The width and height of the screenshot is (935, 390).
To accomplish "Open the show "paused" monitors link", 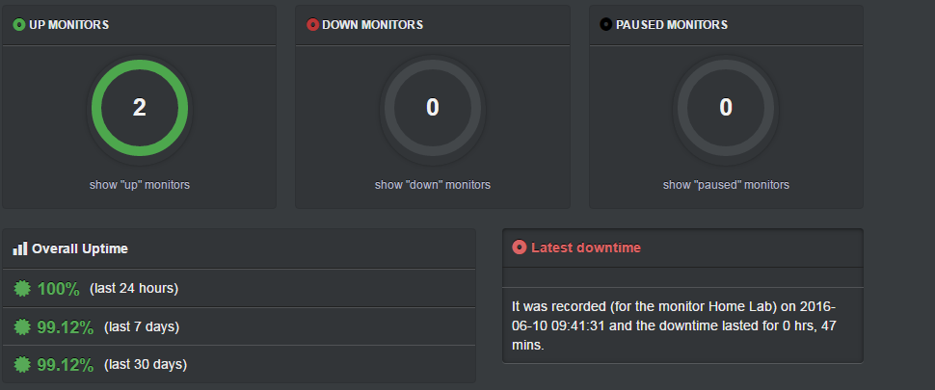I will 726,185.
